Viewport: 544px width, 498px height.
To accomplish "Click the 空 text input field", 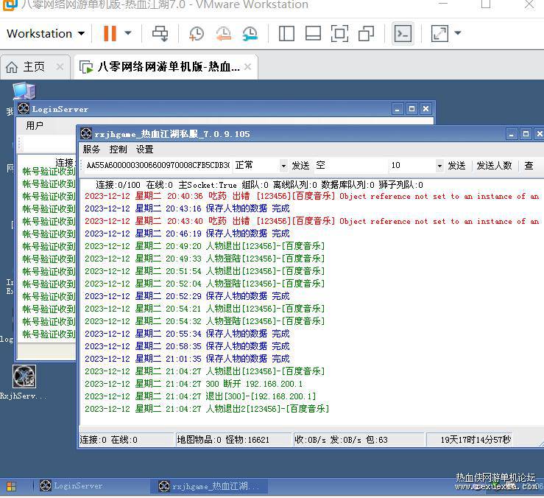I will [350, 165].
